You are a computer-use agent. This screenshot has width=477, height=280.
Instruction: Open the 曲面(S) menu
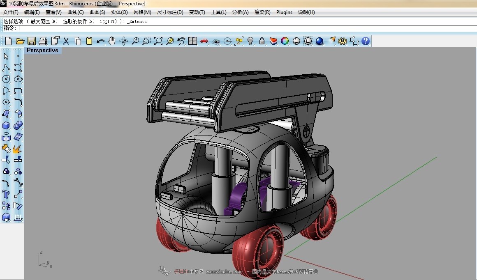97,12
